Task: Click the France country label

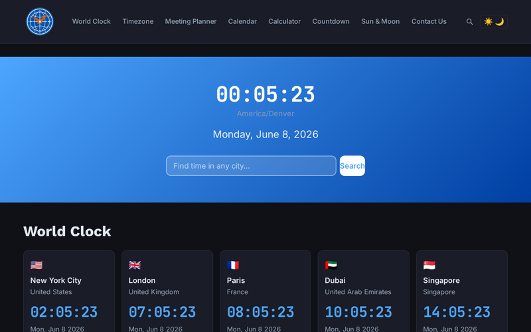Action: pyautogui.click(x=238, y=292)
